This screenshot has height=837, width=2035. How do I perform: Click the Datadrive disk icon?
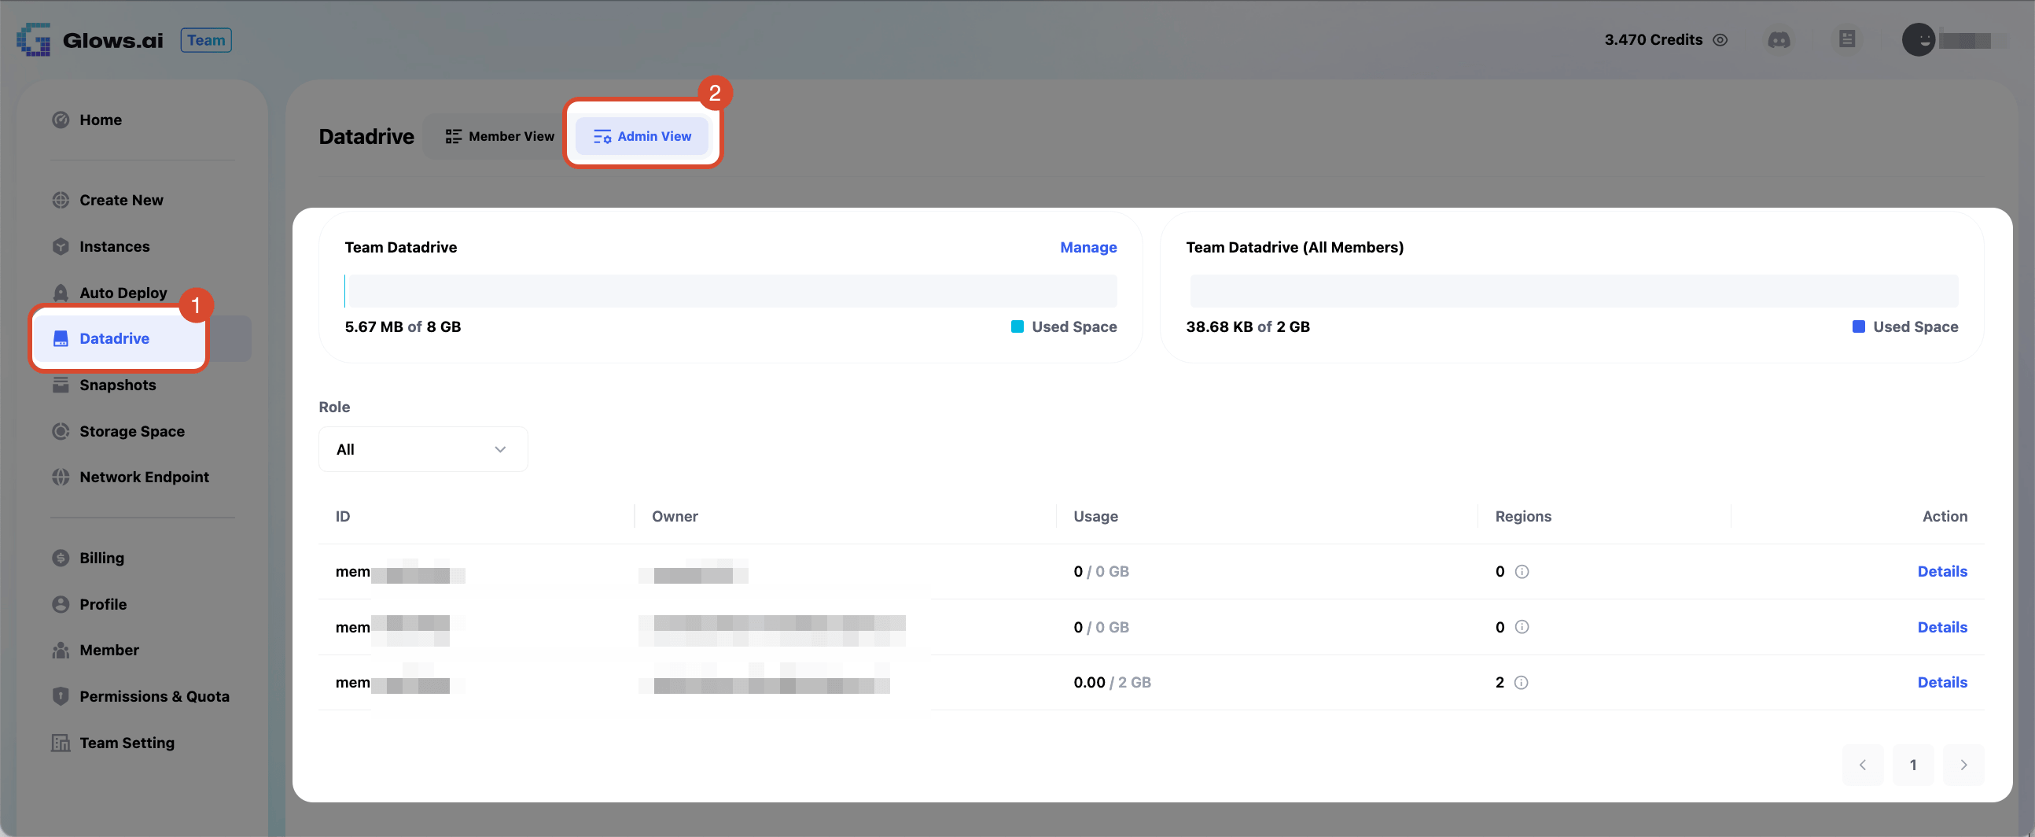61,338
